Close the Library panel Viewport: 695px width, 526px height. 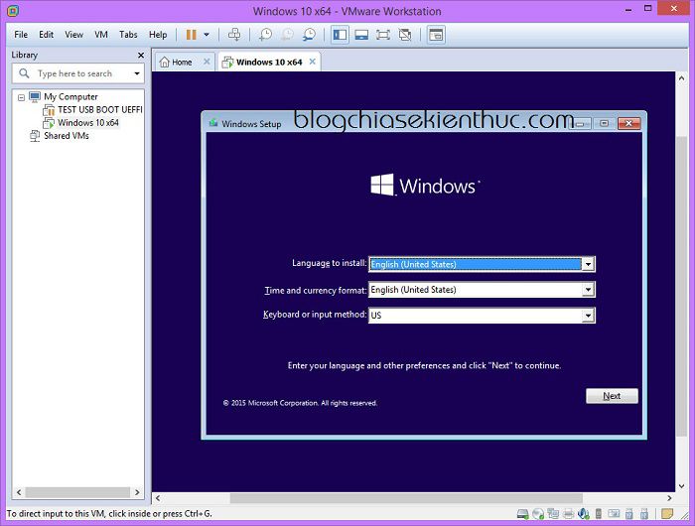tap(141, 55)
